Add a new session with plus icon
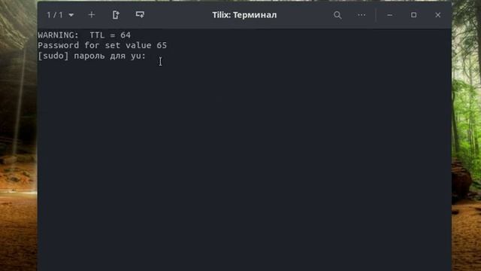This screenshot has width=481, height=271. [92, 15]
